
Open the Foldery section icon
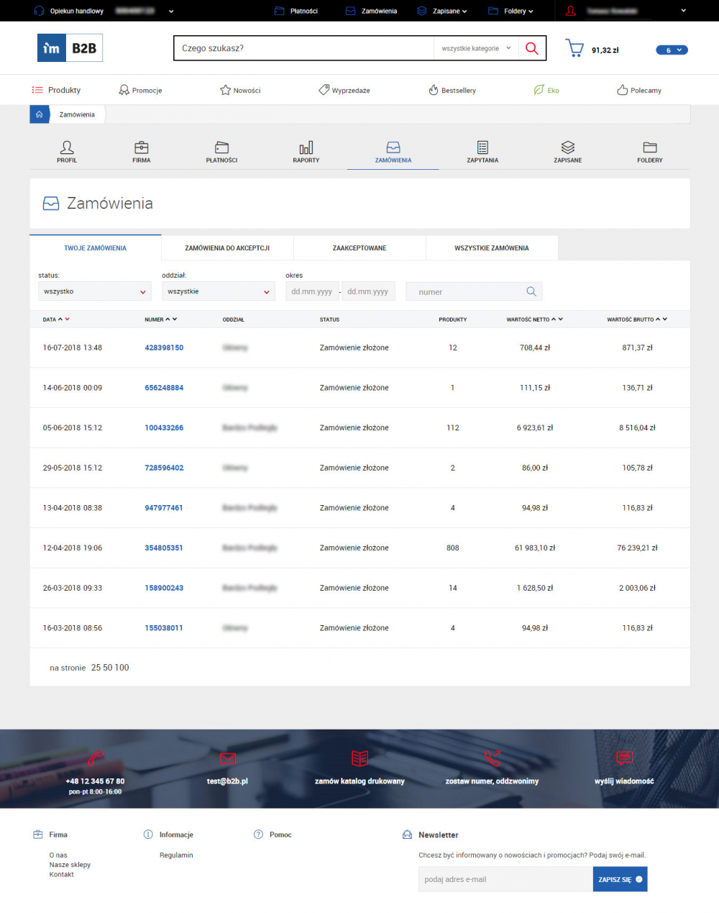tap(649, 147)
